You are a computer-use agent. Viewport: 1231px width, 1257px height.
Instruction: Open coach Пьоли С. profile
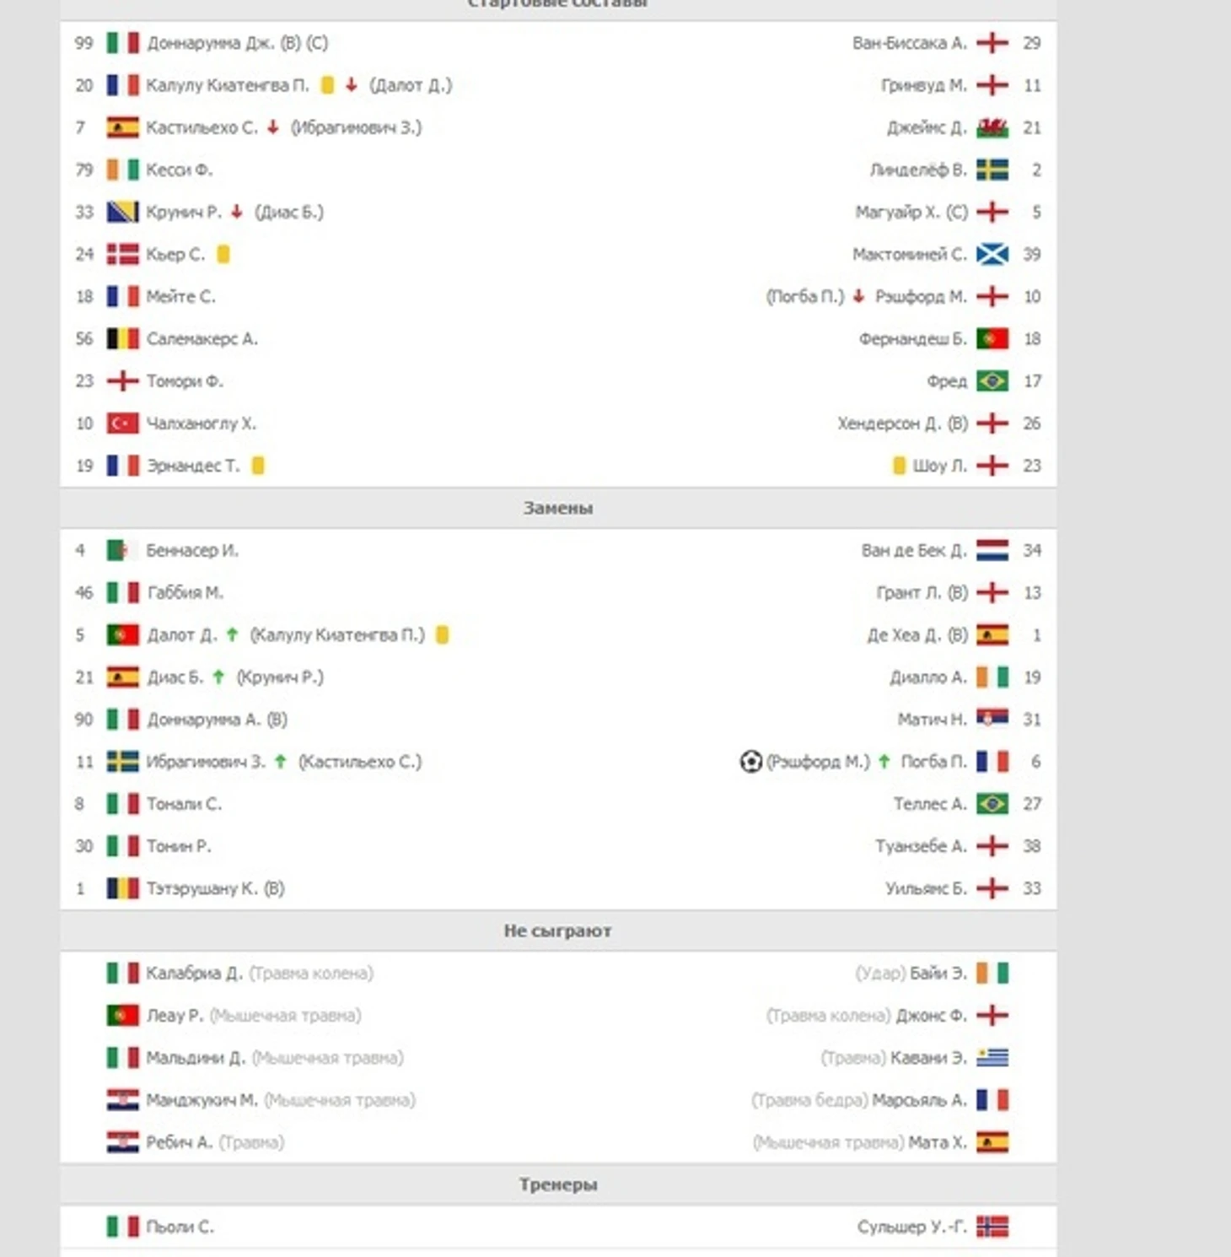[x=180, y=1227]
